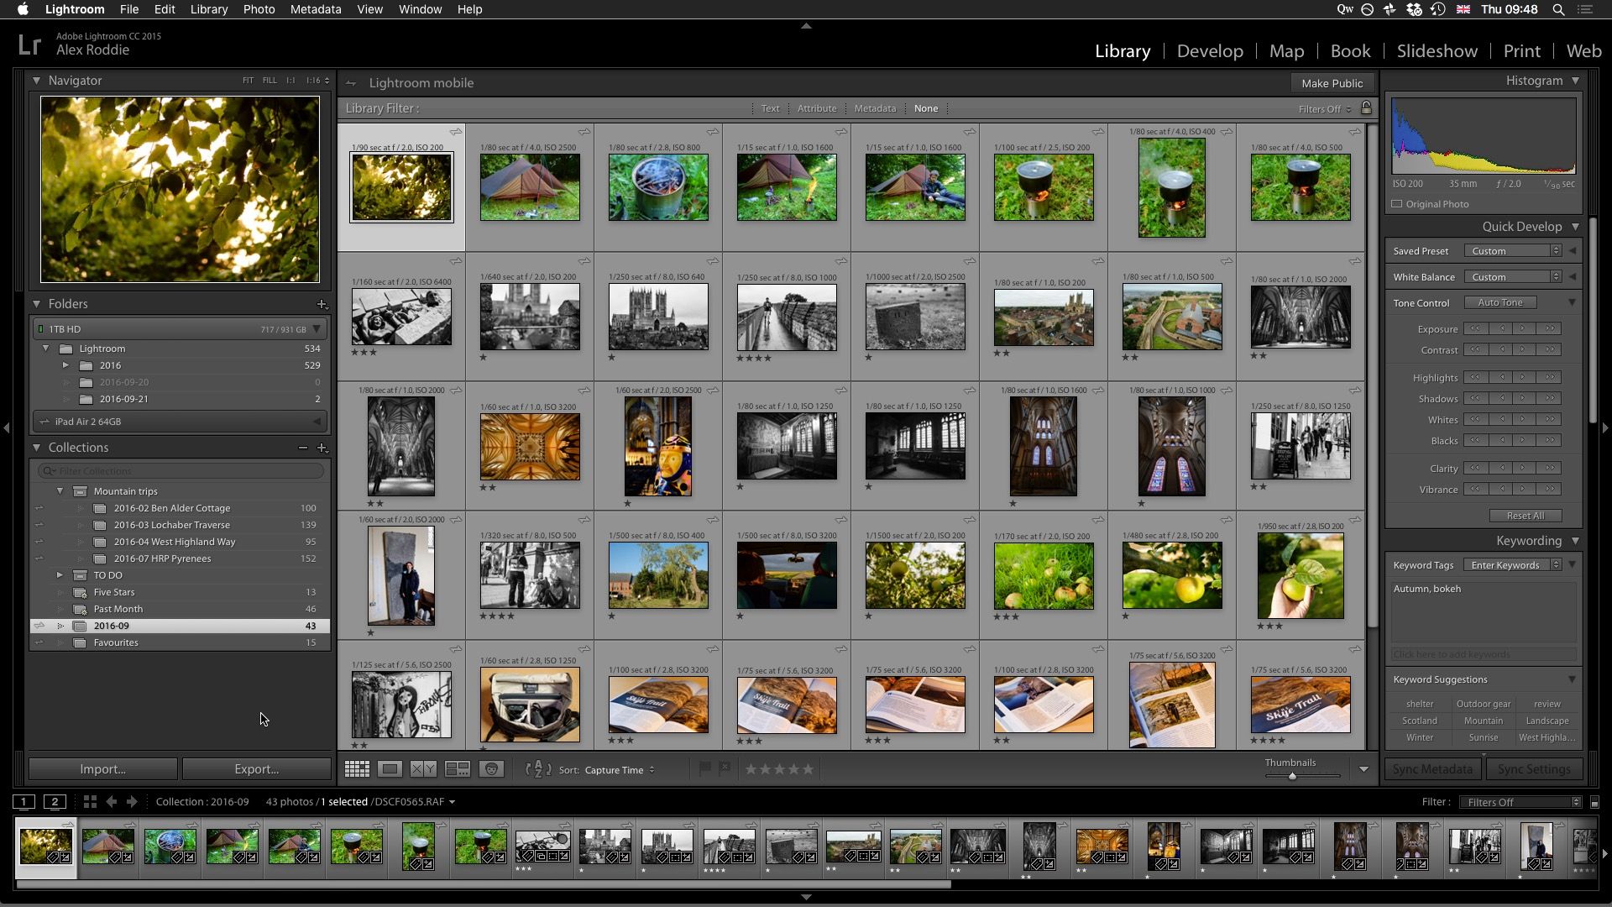Select the Grid view icon
Image resolution: width=1612 pixels, height=907 pixels.
pyautogui.click(x=357, y=768)
